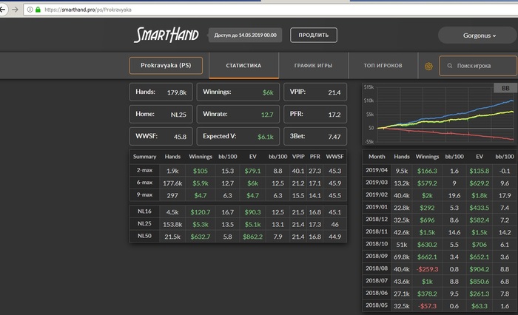Click the $105 winnings cell for 2-max
This screenshot has height=315, width=518.
tap(201, 171)
